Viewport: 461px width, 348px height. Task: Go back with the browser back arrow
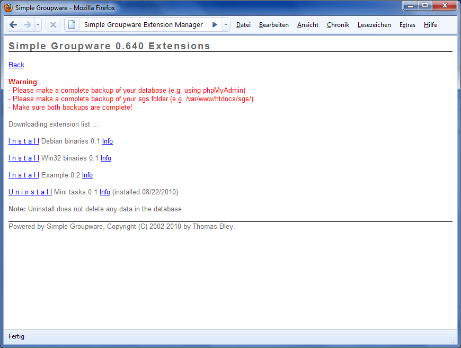[x=13, y=25]
